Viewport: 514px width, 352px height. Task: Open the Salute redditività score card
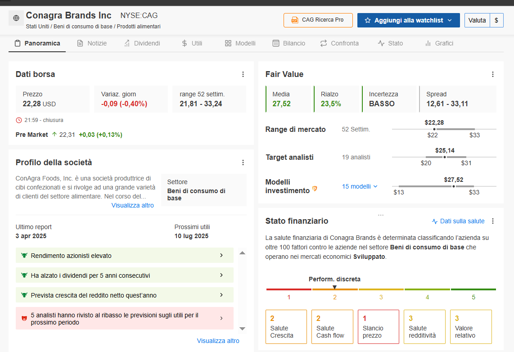(425, 327)
